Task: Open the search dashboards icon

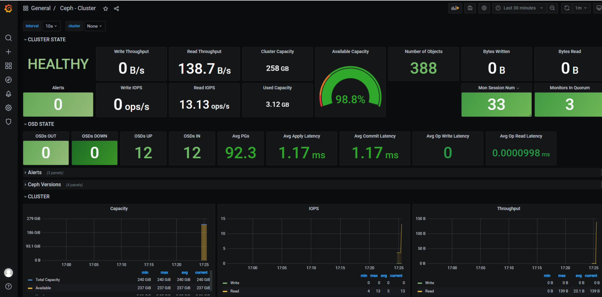Action: point(8,38)
